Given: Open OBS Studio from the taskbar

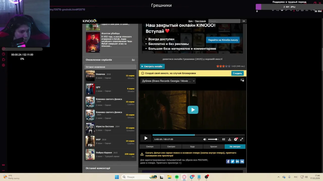Looking at the screenshot, I should click(x=207, y=177).
